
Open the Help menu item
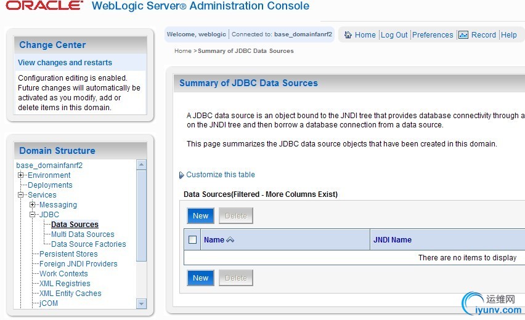509,35
